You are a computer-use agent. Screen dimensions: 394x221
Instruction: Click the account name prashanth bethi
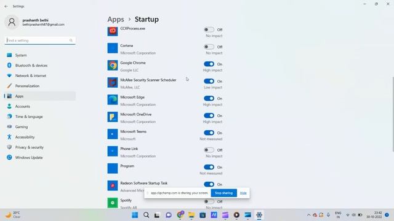36,20
